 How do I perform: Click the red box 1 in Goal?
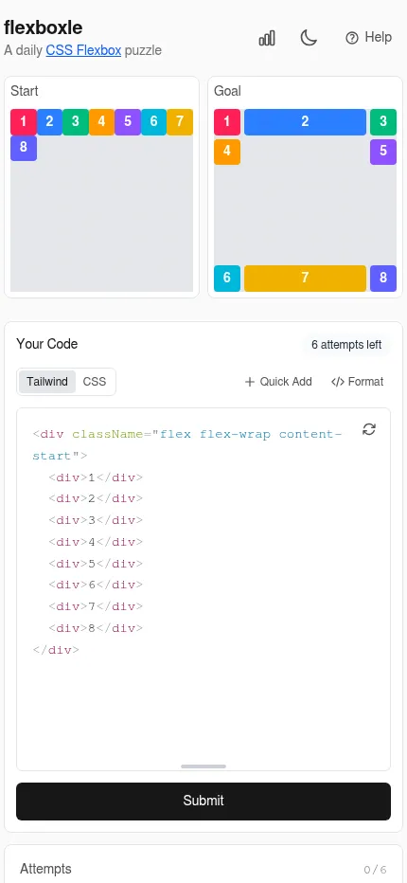point(227,121)
